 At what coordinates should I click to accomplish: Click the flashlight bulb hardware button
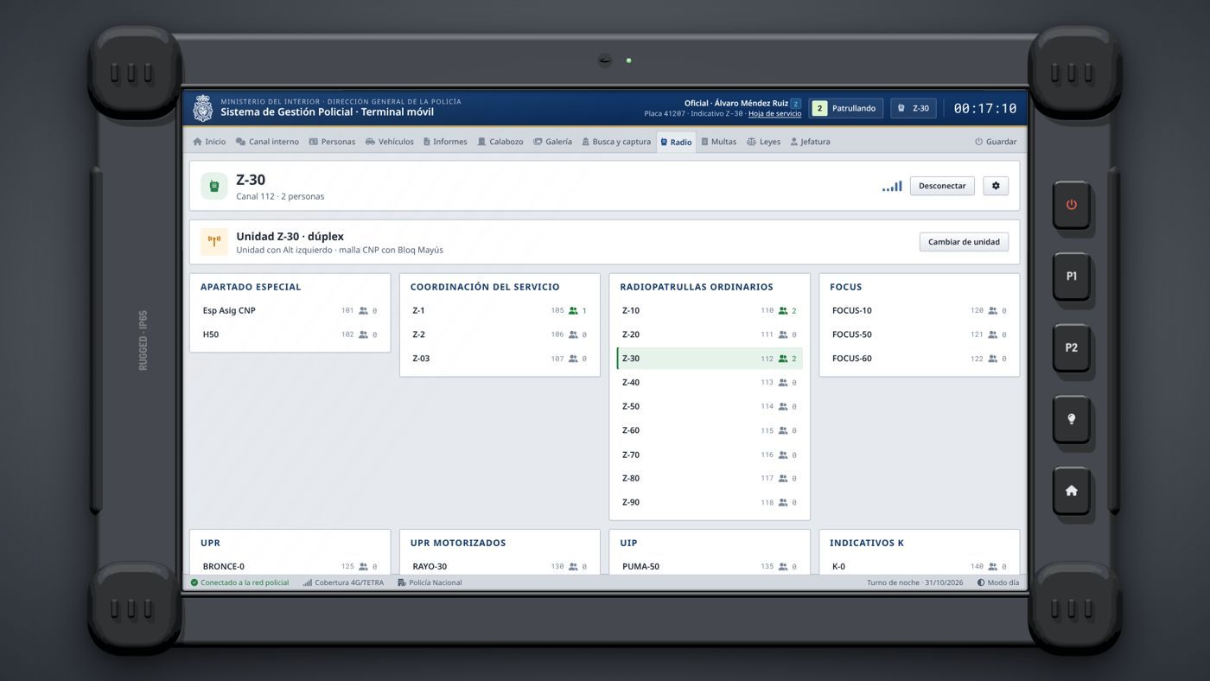(1071, 419)
